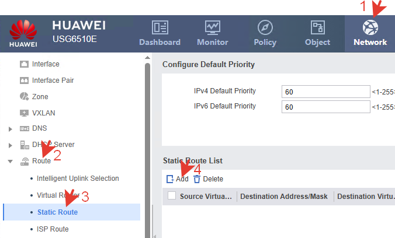Collapse the Route tree node

coord(10,161)
